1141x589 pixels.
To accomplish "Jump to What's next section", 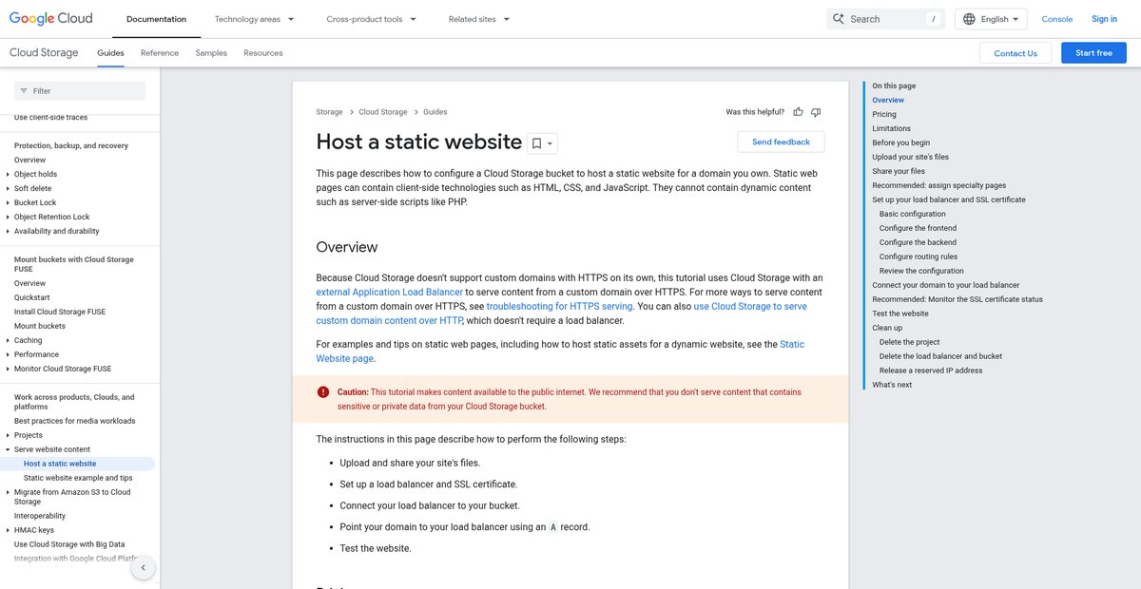I will pyautogui.click(x=892, y=385).
